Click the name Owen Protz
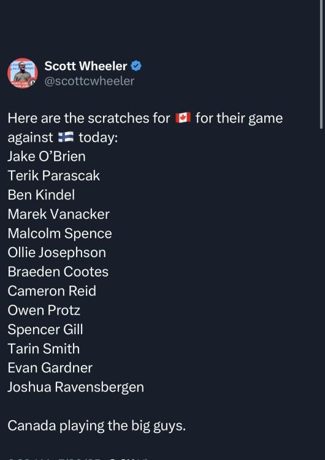Viewport: 325px width, 460px height. tap(44, 310)
